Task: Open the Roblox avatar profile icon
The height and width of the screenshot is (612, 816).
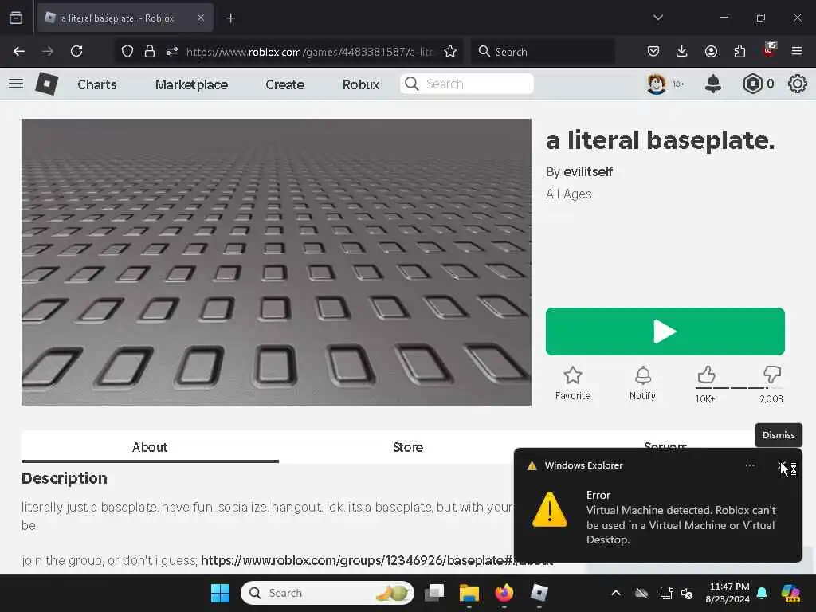Action: tap(657, 84)
